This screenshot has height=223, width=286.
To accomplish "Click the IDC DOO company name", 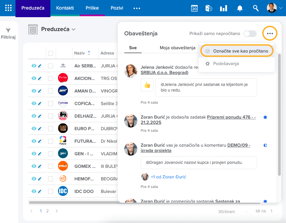I will point(84,191).
